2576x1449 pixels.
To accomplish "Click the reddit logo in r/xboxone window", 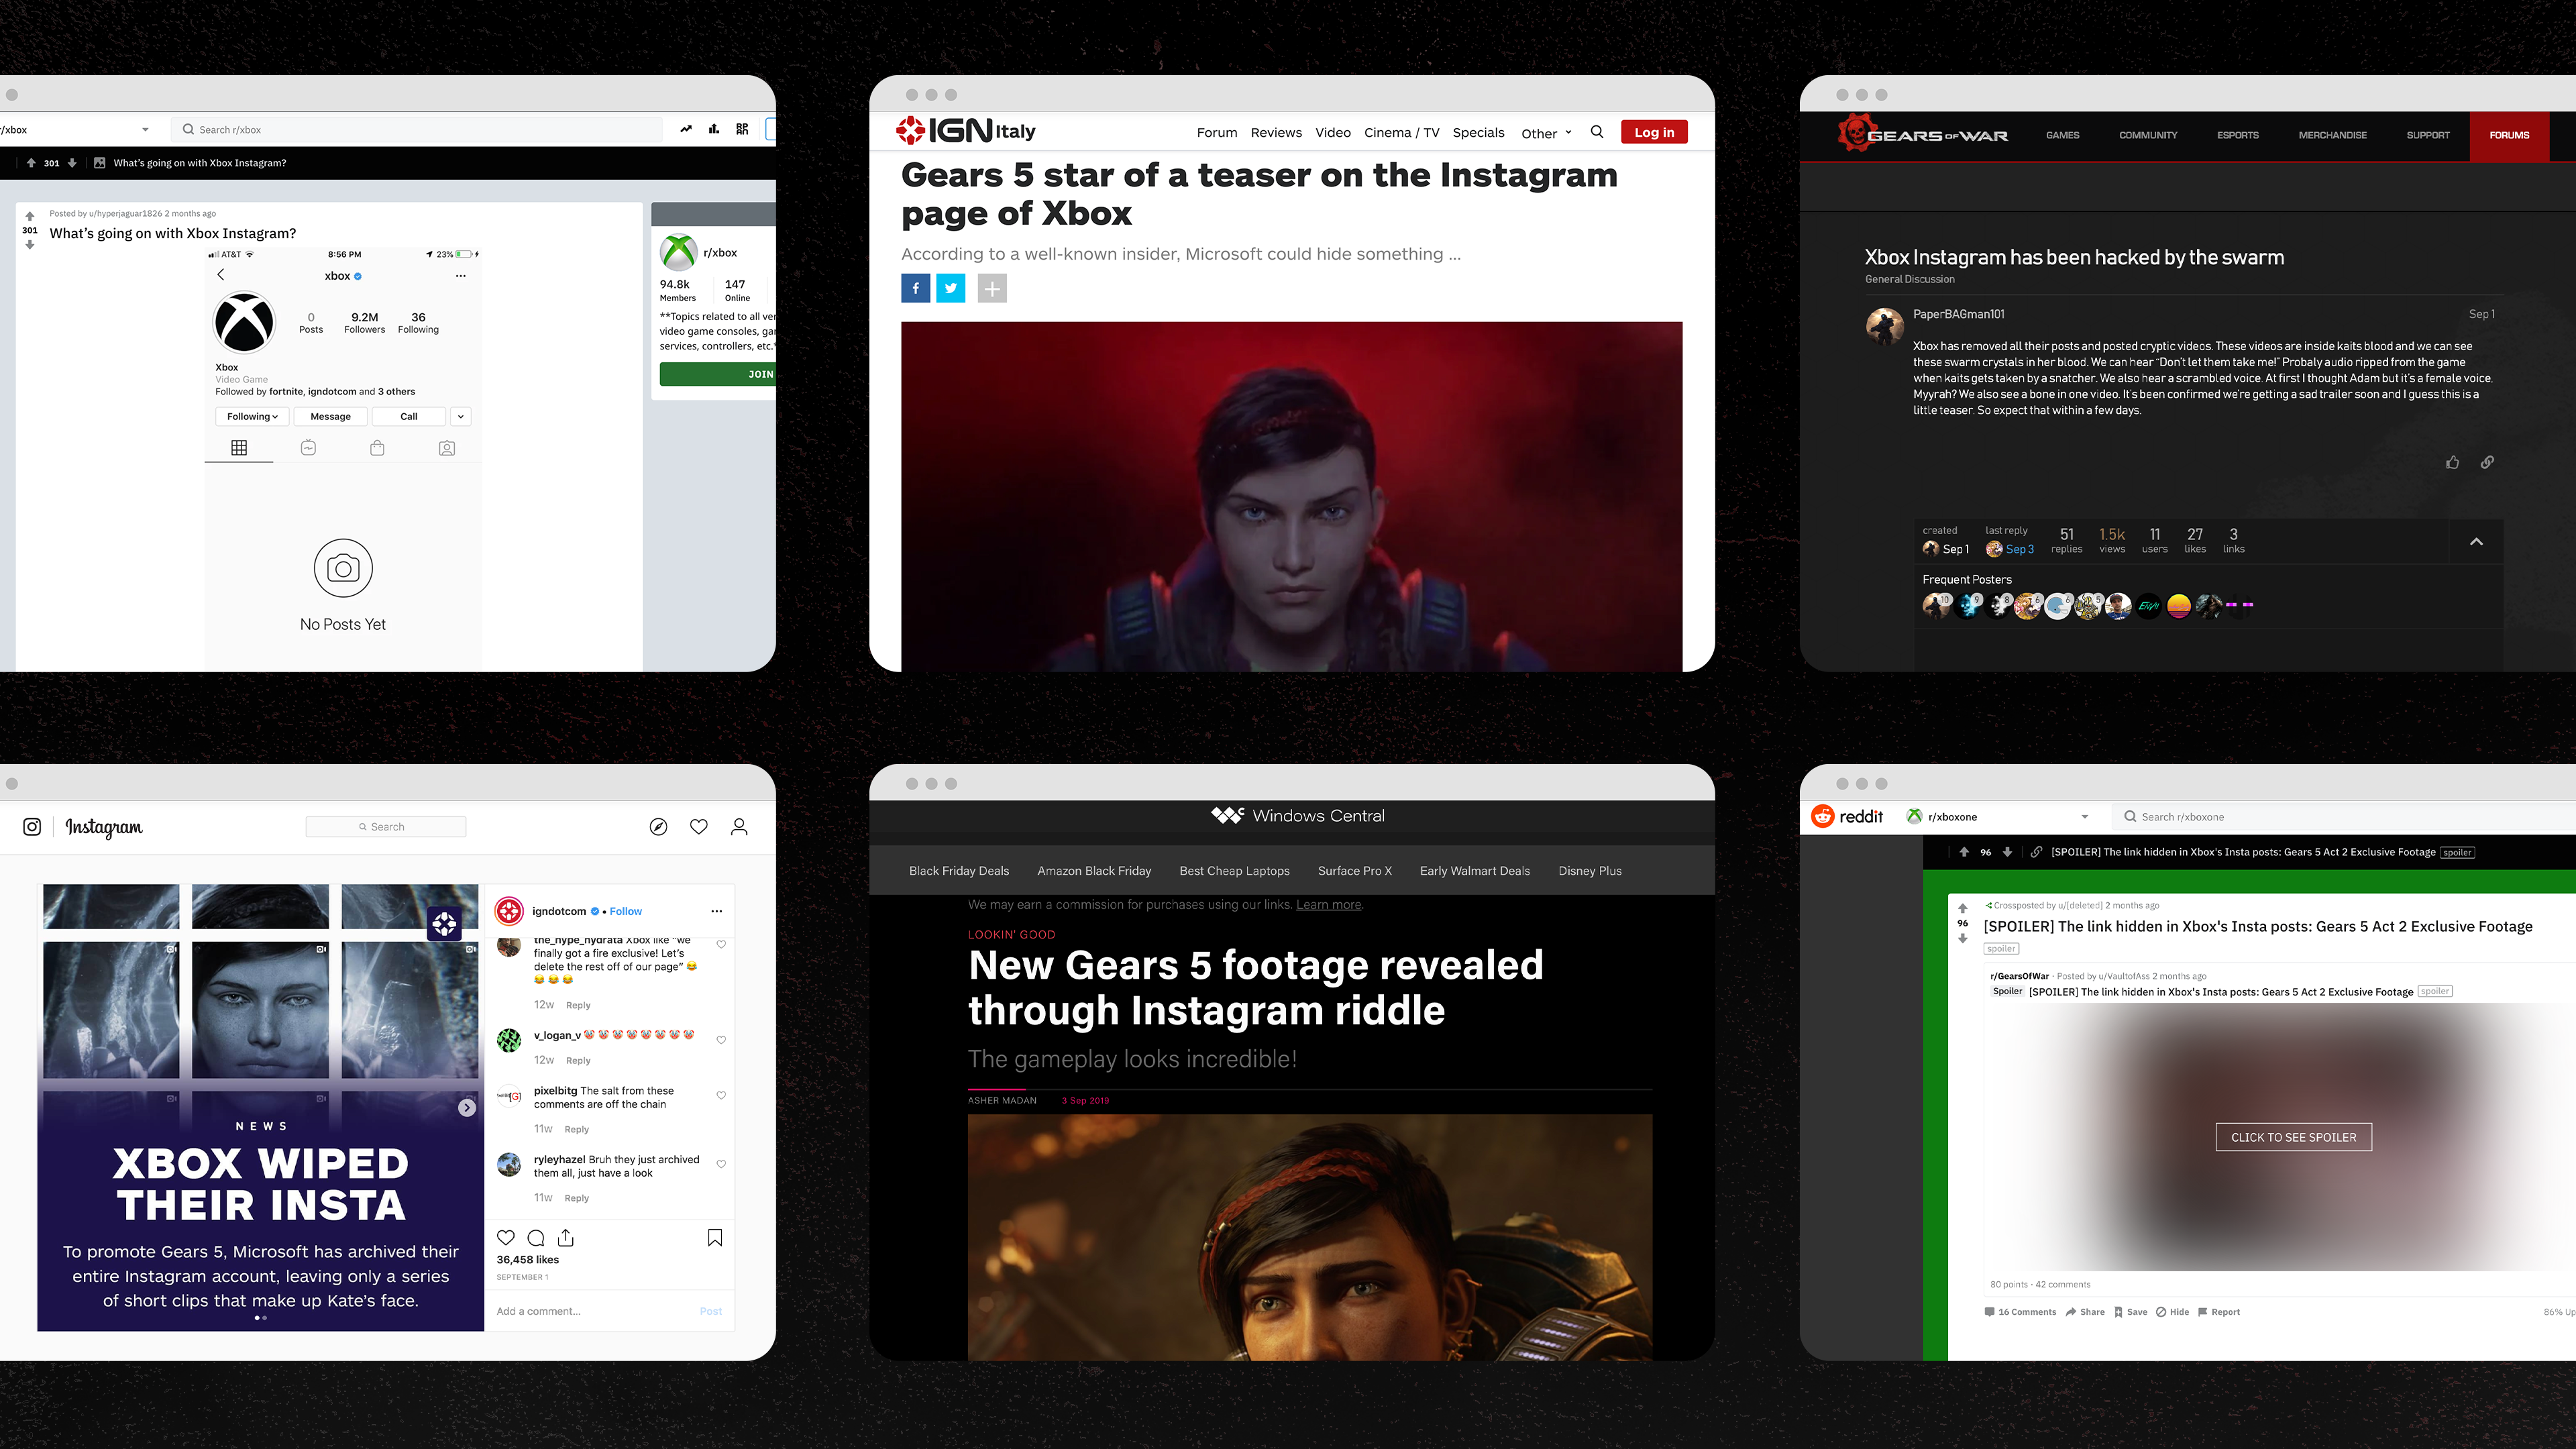I will click(1847, 817).
